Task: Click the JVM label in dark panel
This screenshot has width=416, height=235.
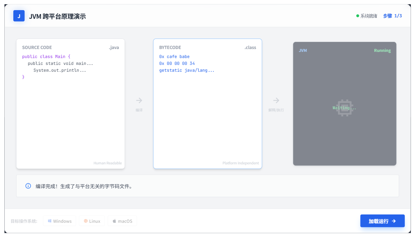Action: (x=303, y=50)
